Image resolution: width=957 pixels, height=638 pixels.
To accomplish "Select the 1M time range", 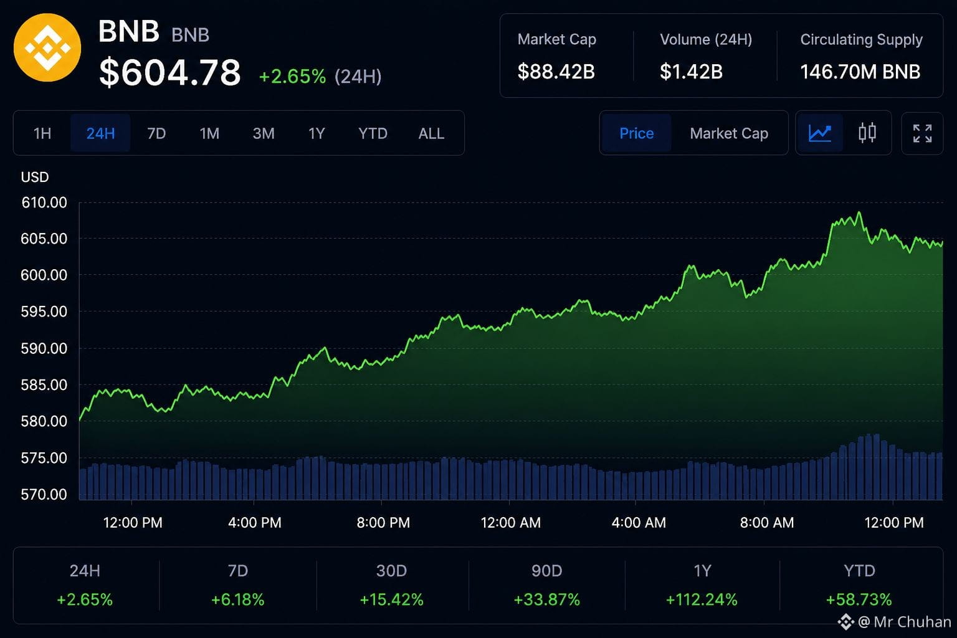I will (209, 133).
